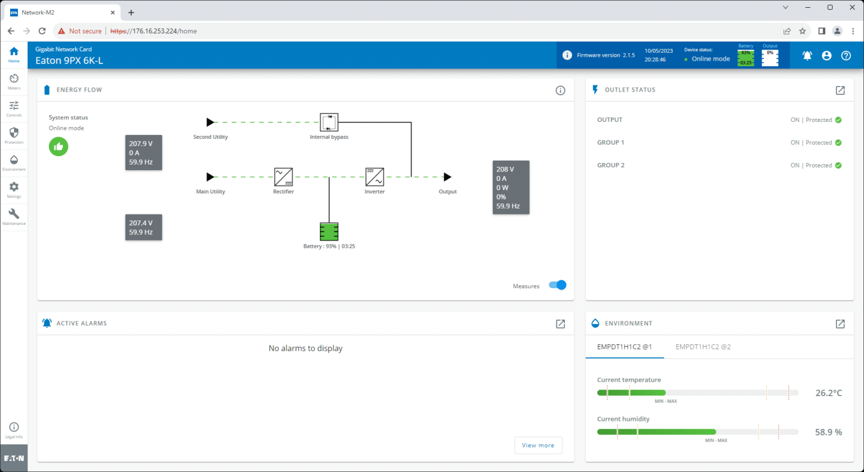Reload the page
This screenshot has height=472, width=864.
click(x=42, y=31)
